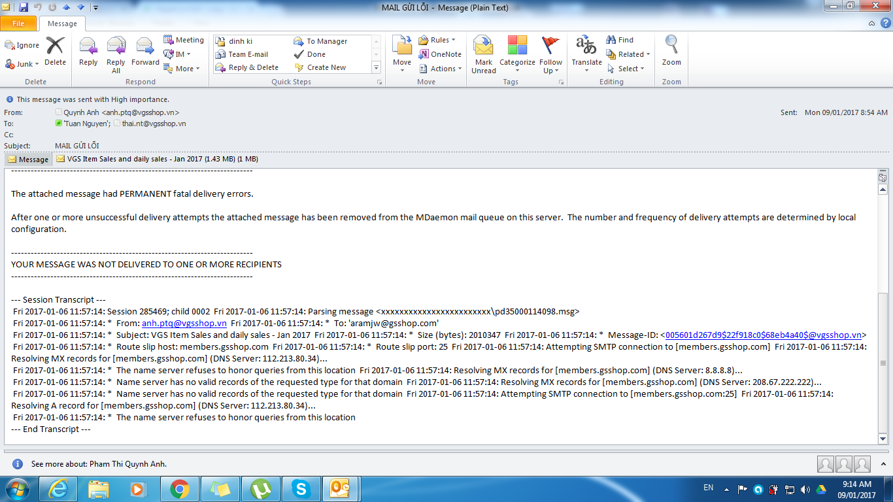Click the Undo icon in Quick Access Toolbar

(38, 7)
